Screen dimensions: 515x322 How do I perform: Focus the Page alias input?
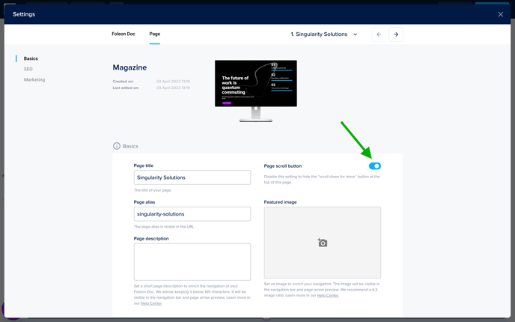click(192, 214)
